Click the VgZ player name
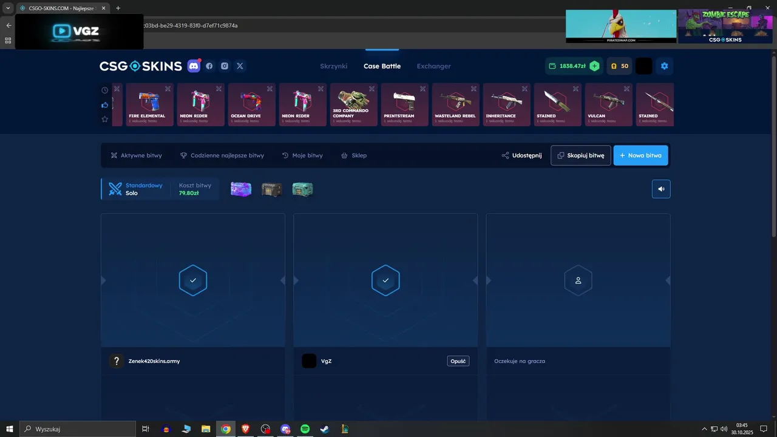The width and height of the screenshot is (777, 437). pos(326,361)
